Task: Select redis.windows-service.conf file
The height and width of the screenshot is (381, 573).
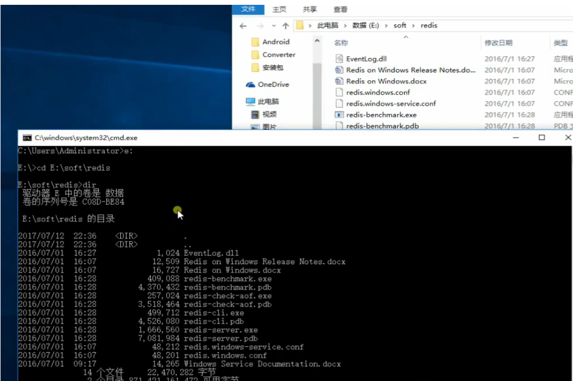Action: tap(391, 103)
